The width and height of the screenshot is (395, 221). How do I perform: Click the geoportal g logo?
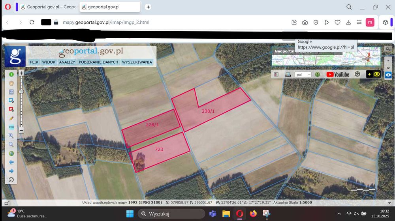pyautogui.click(x=15, y=56)
